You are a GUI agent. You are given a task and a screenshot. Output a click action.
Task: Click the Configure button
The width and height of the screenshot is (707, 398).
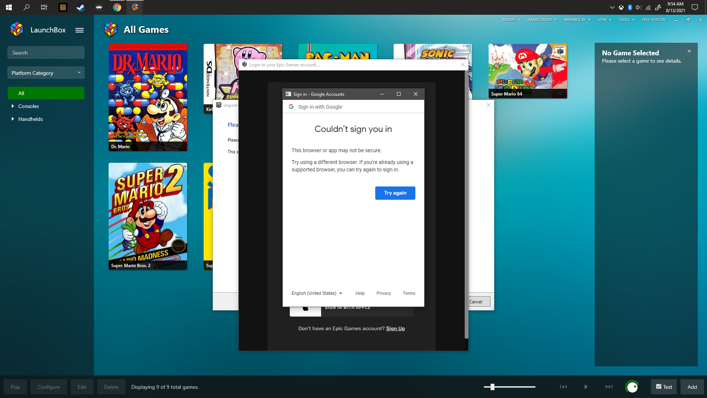coord(49,387)
